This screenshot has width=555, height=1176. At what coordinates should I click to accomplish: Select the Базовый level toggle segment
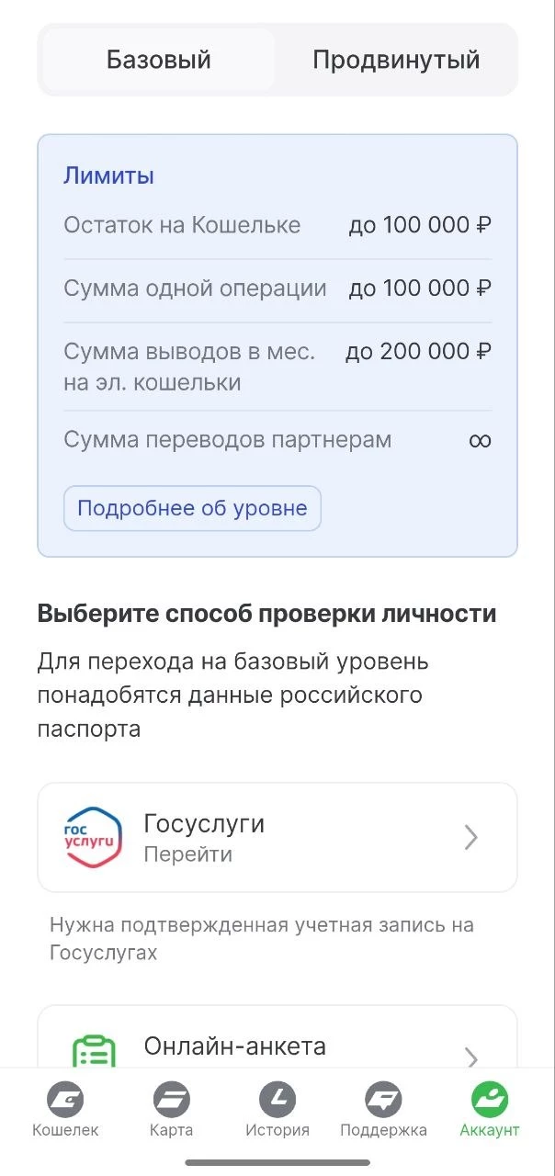point(158,59)
